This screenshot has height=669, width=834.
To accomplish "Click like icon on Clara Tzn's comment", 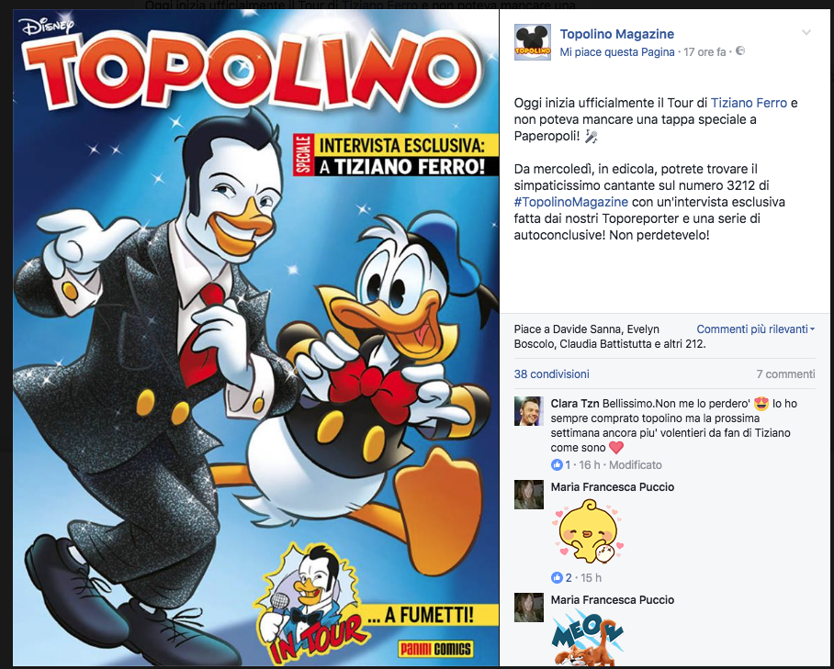I will click(557, 465).
